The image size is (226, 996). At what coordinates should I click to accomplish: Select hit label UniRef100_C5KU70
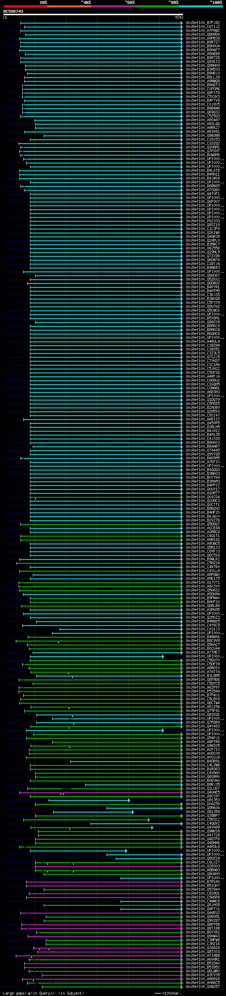pyautogui.click(x=203, y=660)
